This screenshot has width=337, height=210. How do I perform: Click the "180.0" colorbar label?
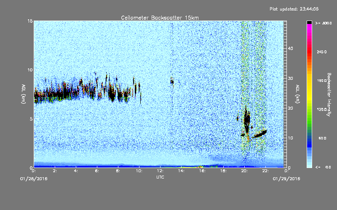322,81
